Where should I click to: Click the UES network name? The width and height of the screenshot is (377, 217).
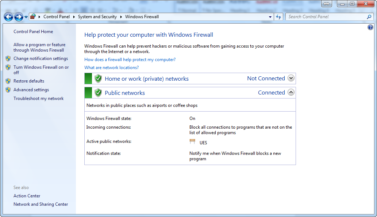tap(203, 143)
